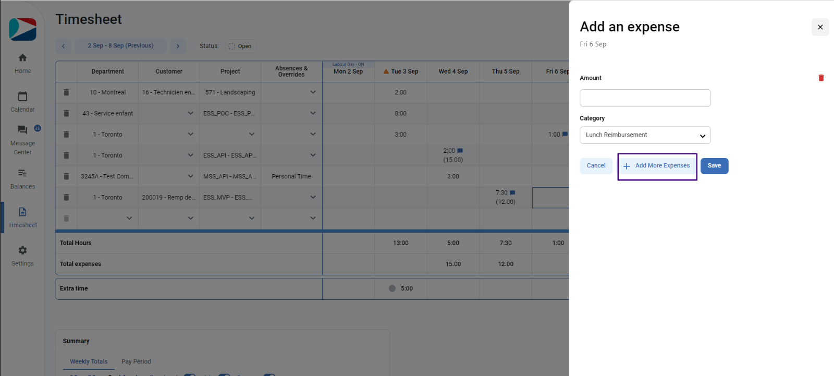
Task: Click red trash icon beside Amount
Action: coord(821,78)
